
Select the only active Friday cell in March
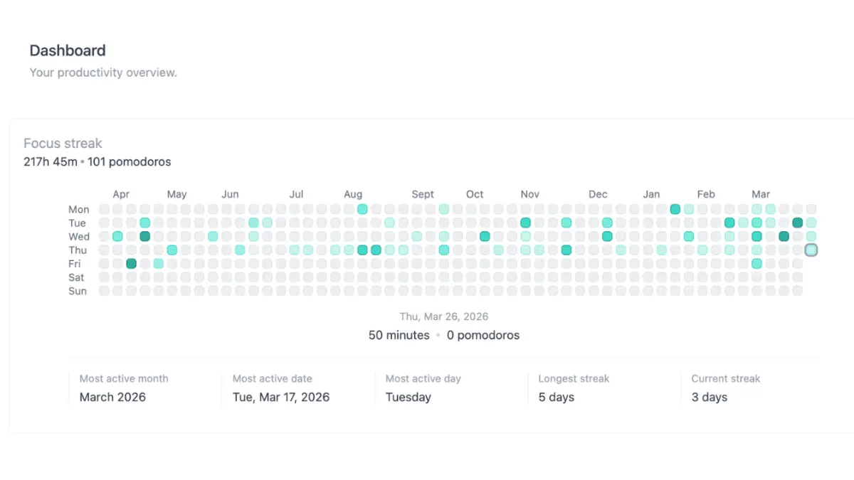point(757,263)
